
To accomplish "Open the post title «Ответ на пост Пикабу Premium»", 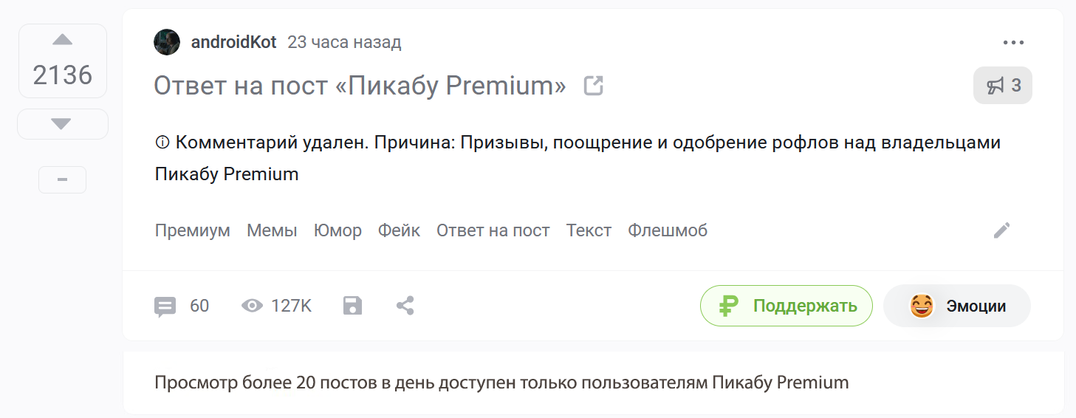I will pos(360,86).
